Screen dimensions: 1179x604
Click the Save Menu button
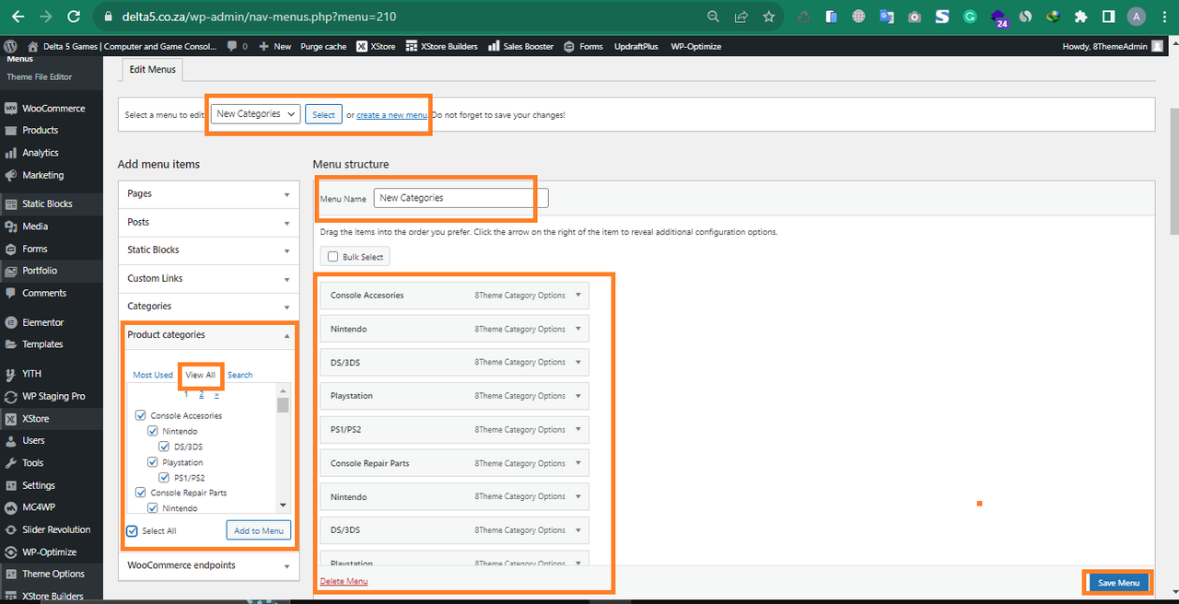coord(1119,583)
